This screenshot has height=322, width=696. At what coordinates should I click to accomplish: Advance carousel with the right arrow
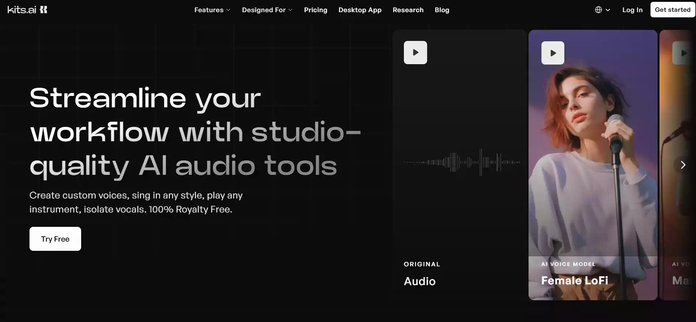pos(683,165)
